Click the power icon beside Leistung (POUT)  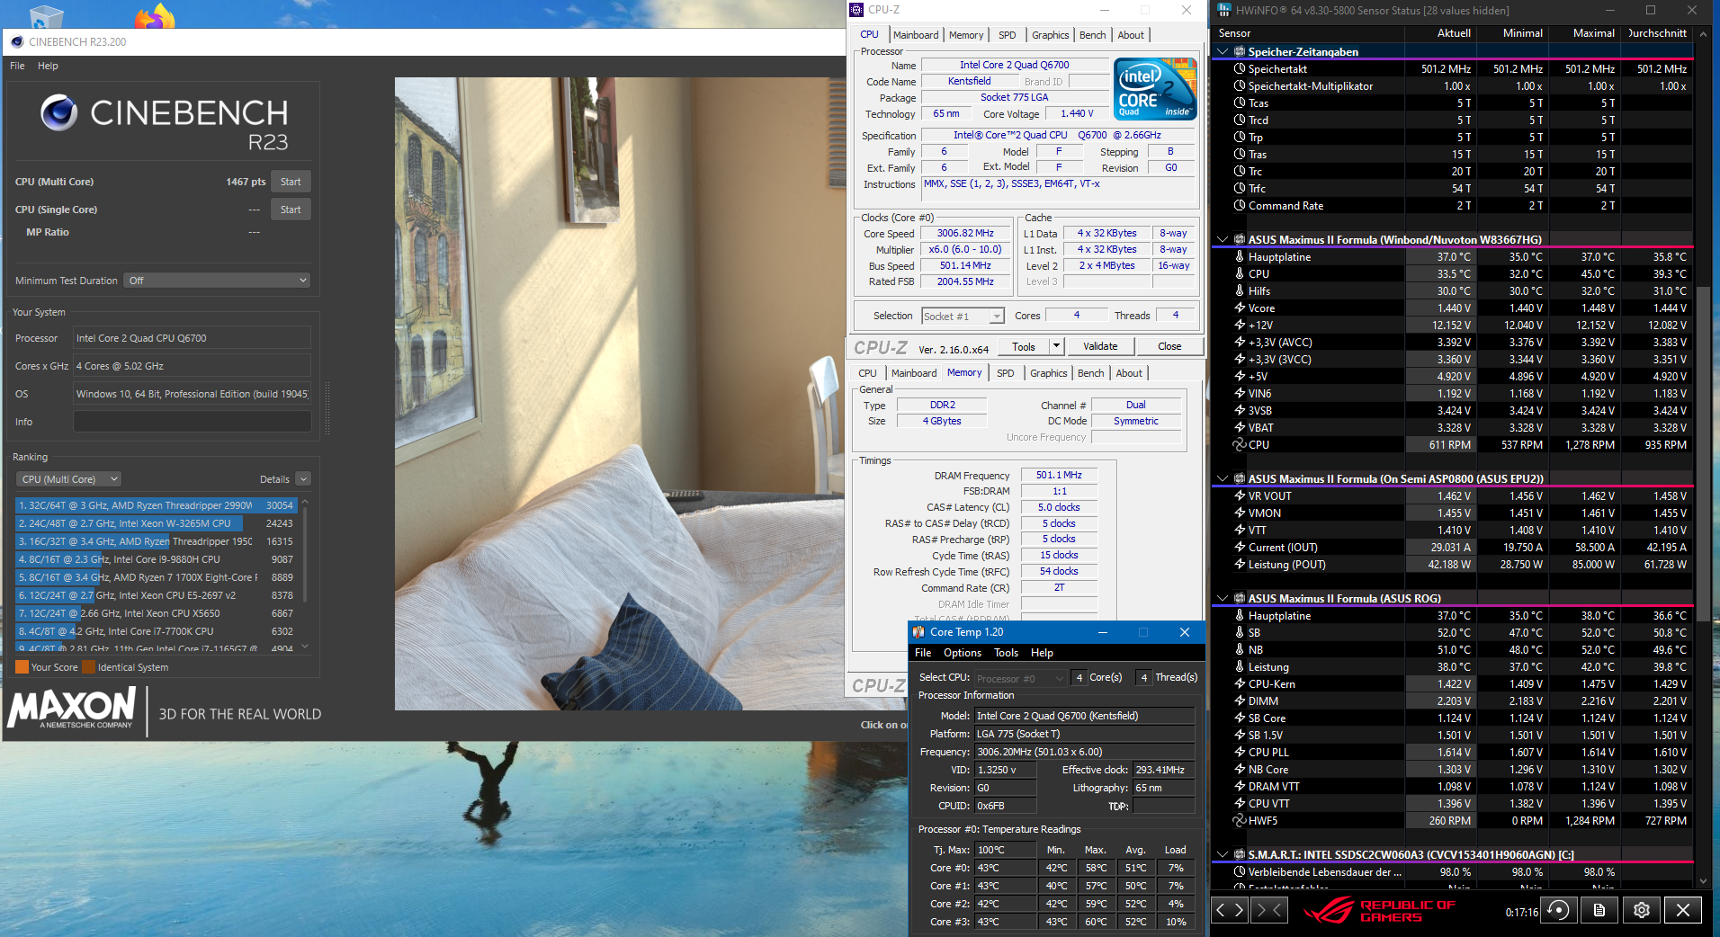point(1240,565)
